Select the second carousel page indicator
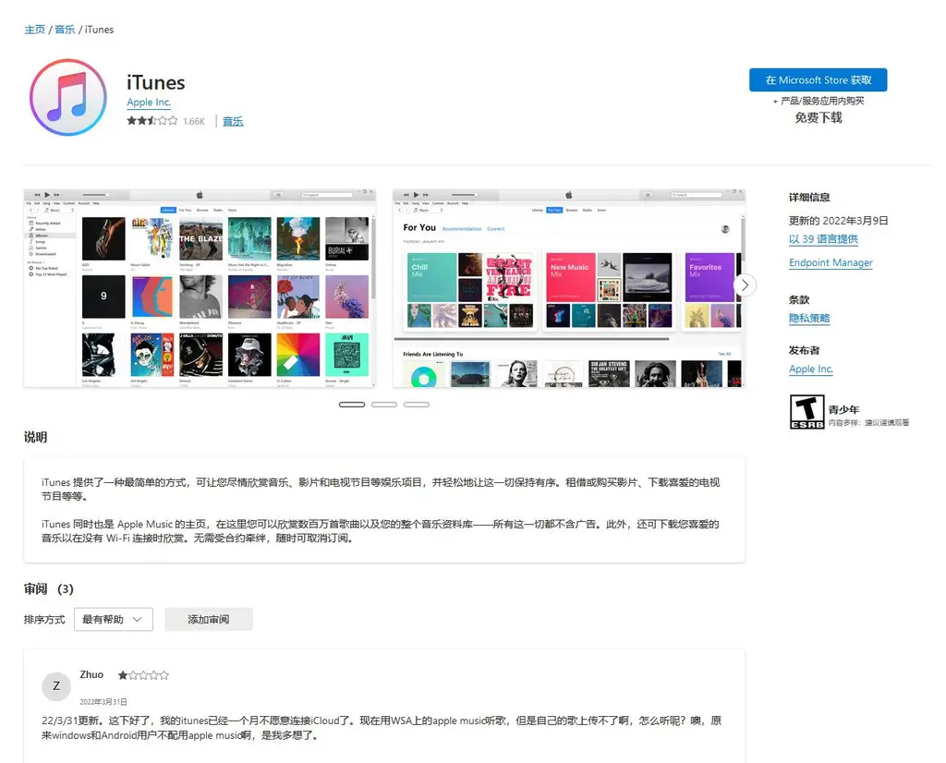Image resolution: width=946 pixels, height=763 pixels. [x=384, y=404]
